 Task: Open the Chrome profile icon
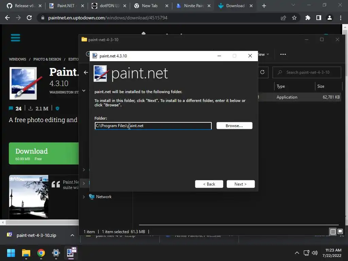coord(330,18)
